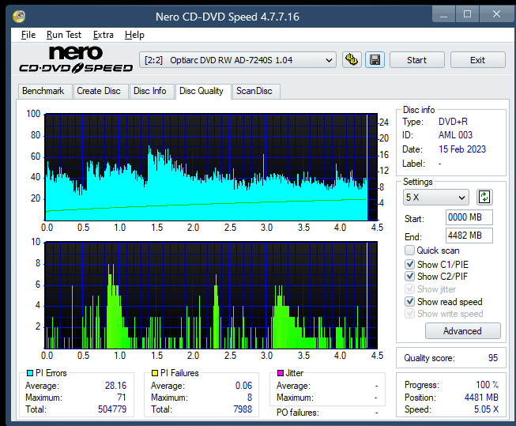Click the PI Errors maximum value 71
This screenshot has width=516, height=426.
pos(122,398)
